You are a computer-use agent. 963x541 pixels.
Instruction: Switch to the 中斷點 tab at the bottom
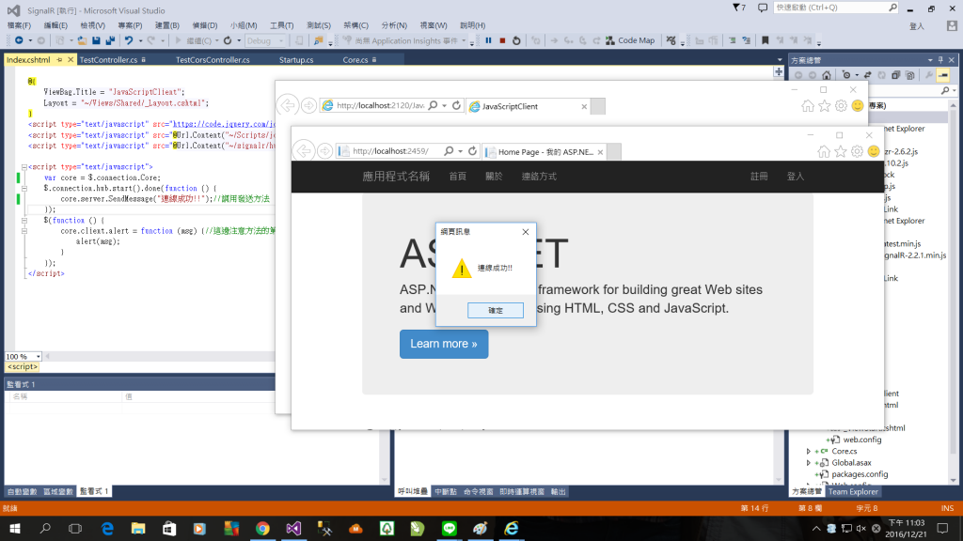click(445, 492)
